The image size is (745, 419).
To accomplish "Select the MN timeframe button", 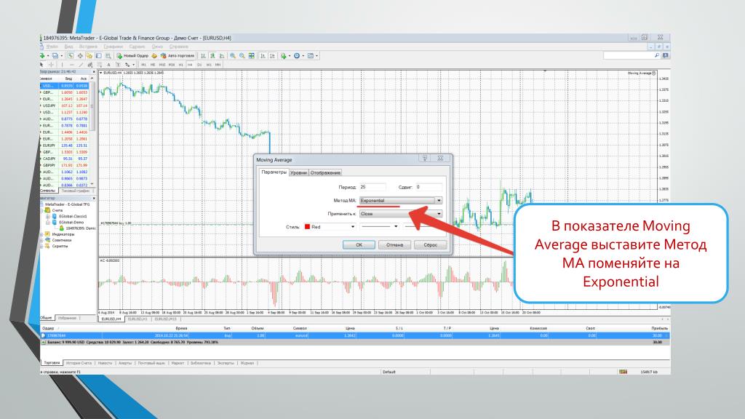I will point(218,65).
